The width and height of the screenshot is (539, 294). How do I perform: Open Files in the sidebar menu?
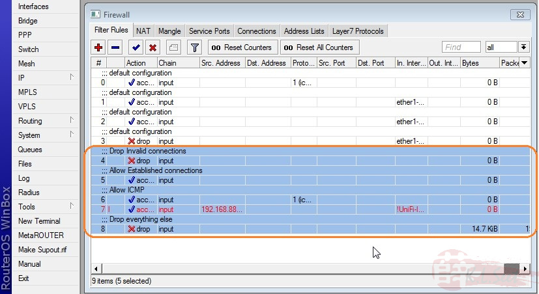[46, 164]
